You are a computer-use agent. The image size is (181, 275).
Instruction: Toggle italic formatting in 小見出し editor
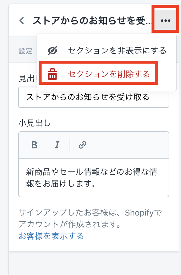click(57, 145)
